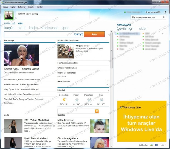Viewport: 170px width, 149px height.
Task: Open 'Sezen Aksu Taburcu Oldu!' headline
Action: click(21, 69)
